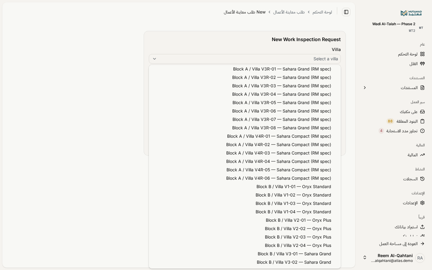The image size is (432, 270).
Task: Click the gear icon for الإعدادات
Action: [422, 203]
